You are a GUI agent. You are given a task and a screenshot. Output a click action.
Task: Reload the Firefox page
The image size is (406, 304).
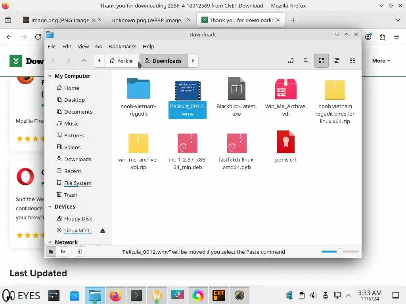point(38,37)
